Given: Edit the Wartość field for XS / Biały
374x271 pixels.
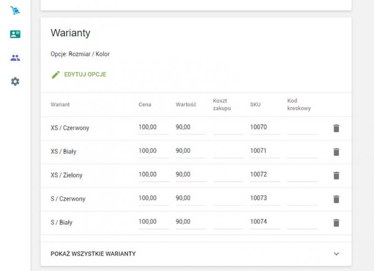Looking at the screenshot, I should [x=190, y=151].
